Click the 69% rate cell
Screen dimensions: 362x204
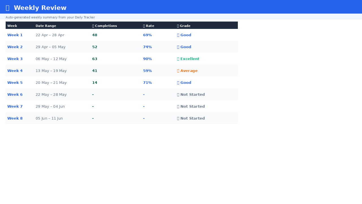tap(148, 35)
